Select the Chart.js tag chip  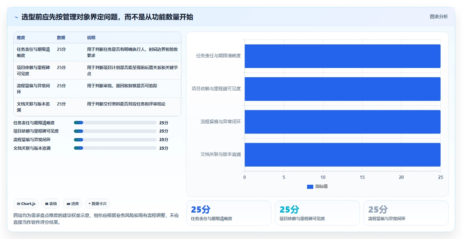pyautogui.click(x=26, y=204)
